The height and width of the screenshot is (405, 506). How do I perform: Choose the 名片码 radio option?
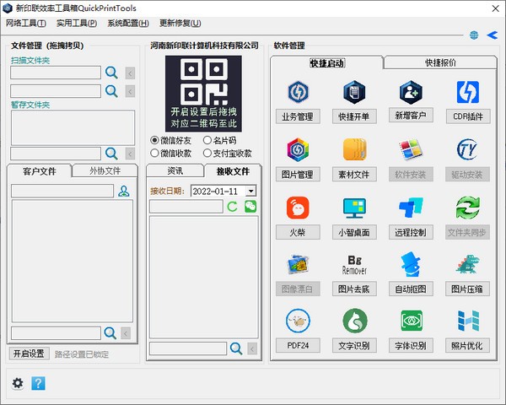pos(207,140)
